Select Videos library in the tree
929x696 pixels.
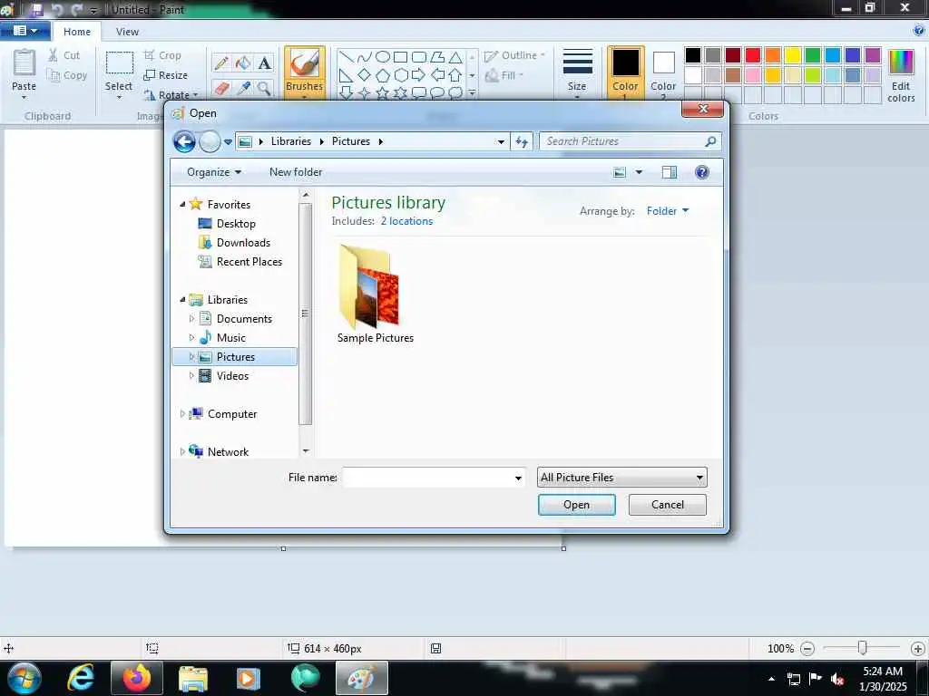232,376
